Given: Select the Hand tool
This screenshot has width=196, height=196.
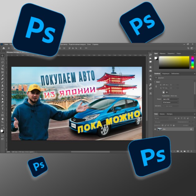Looking at the screenshot, I should tap(2, 119).
